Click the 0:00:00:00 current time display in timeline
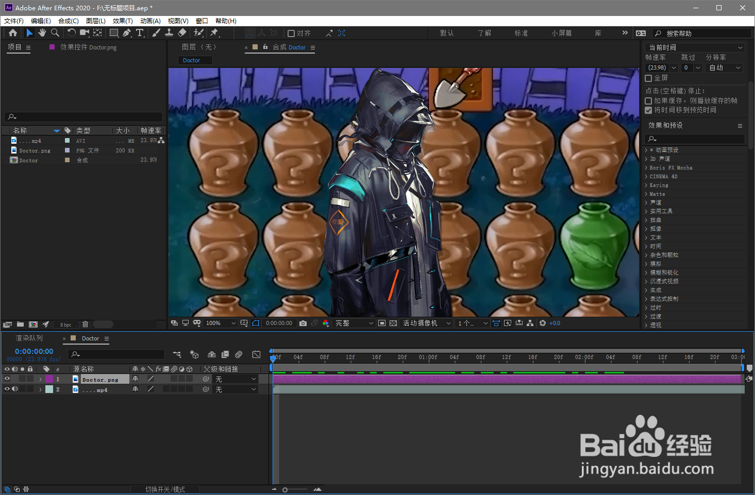This screenshot has width=755, height=495. (34, 351)
